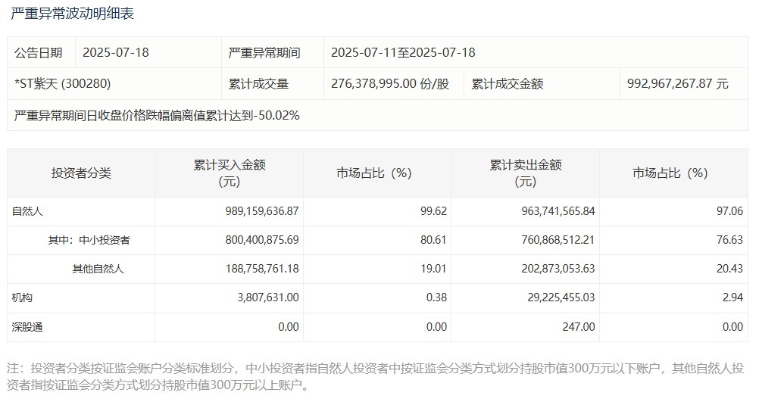Click buy share 0.38
Viewport: 759px width, 408px height.
click(436, 297)
